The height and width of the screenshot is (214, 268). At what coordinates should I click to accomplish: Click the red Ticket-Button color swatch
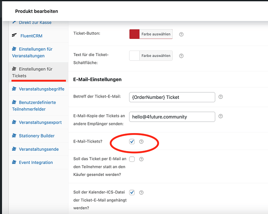click(135, 34)
